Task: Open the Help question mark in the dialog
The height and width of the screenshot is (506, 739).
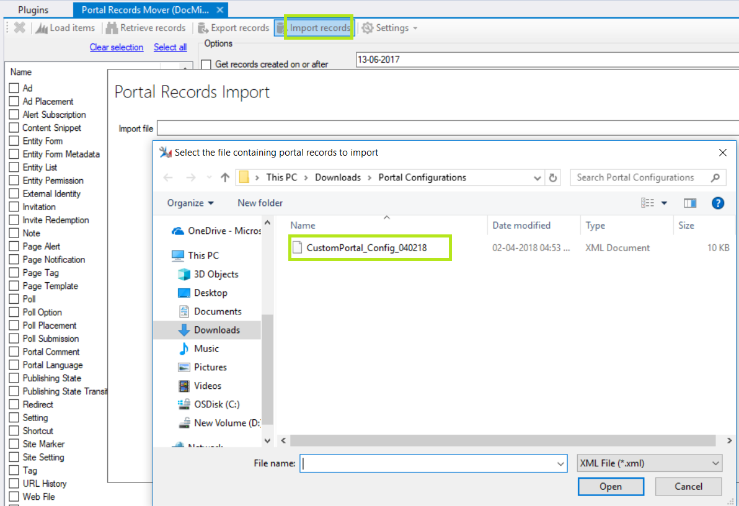Action: pyautogui.click(x=717, y=203)
